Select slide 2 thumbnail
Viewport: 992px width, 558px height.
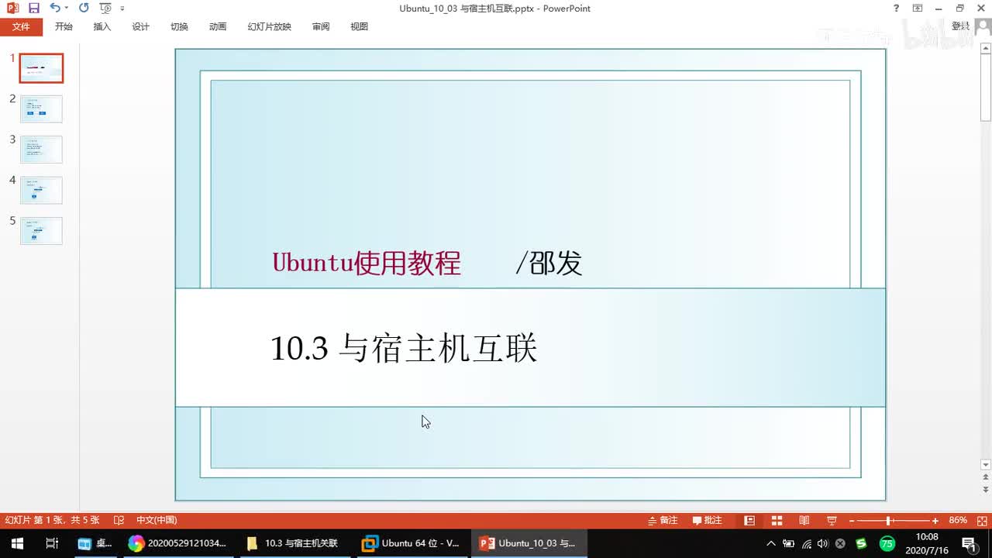41,108
